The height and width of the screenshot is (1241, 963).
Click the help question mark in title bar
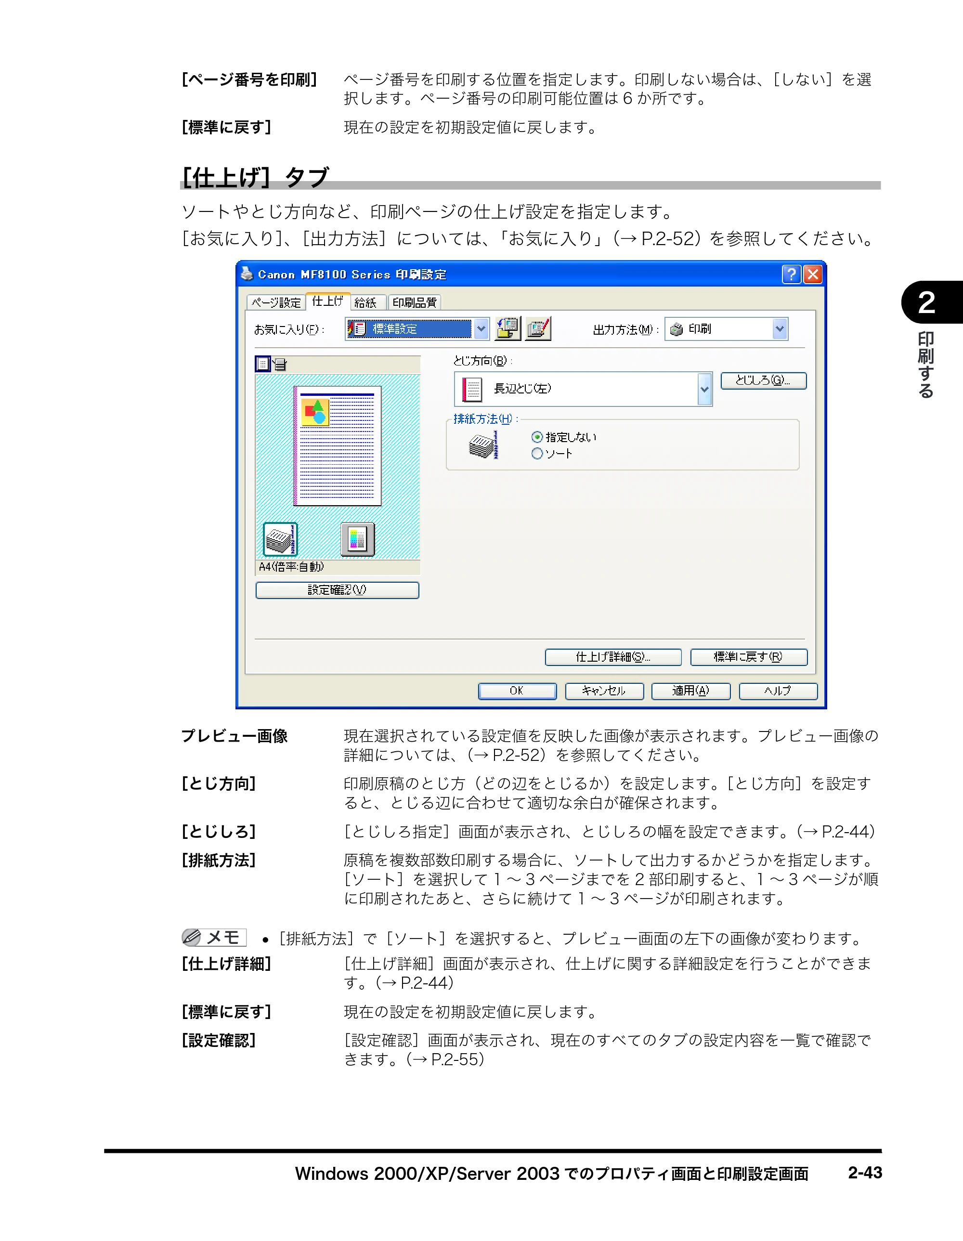[x=791, y=274]
